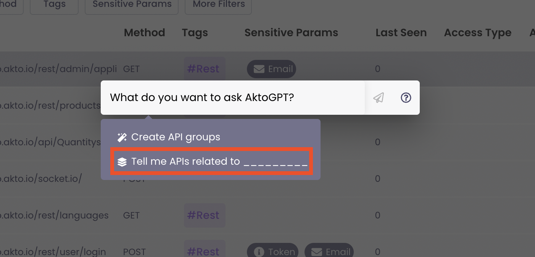This screenshot has width=535, height=257.
Task: Sort by the Last Seen column header
Action: pyautogui.click(x=401, y=33)
